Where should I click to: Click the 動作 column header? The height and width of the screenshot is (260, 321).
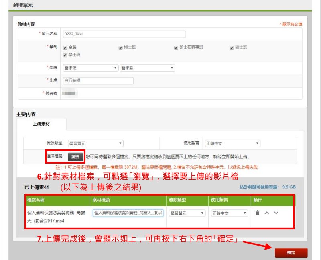[258, 200]
